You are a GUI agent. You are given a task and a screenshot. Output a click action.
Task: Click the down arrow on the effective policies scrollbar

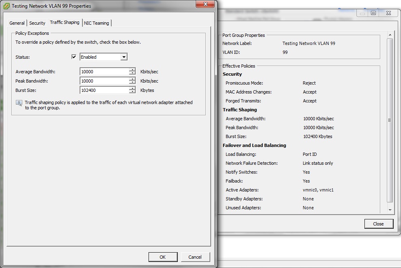(x=389, y=210)
